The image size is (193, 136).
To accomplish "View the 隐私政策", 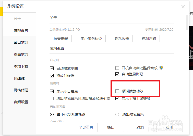I will pos(122,39).
